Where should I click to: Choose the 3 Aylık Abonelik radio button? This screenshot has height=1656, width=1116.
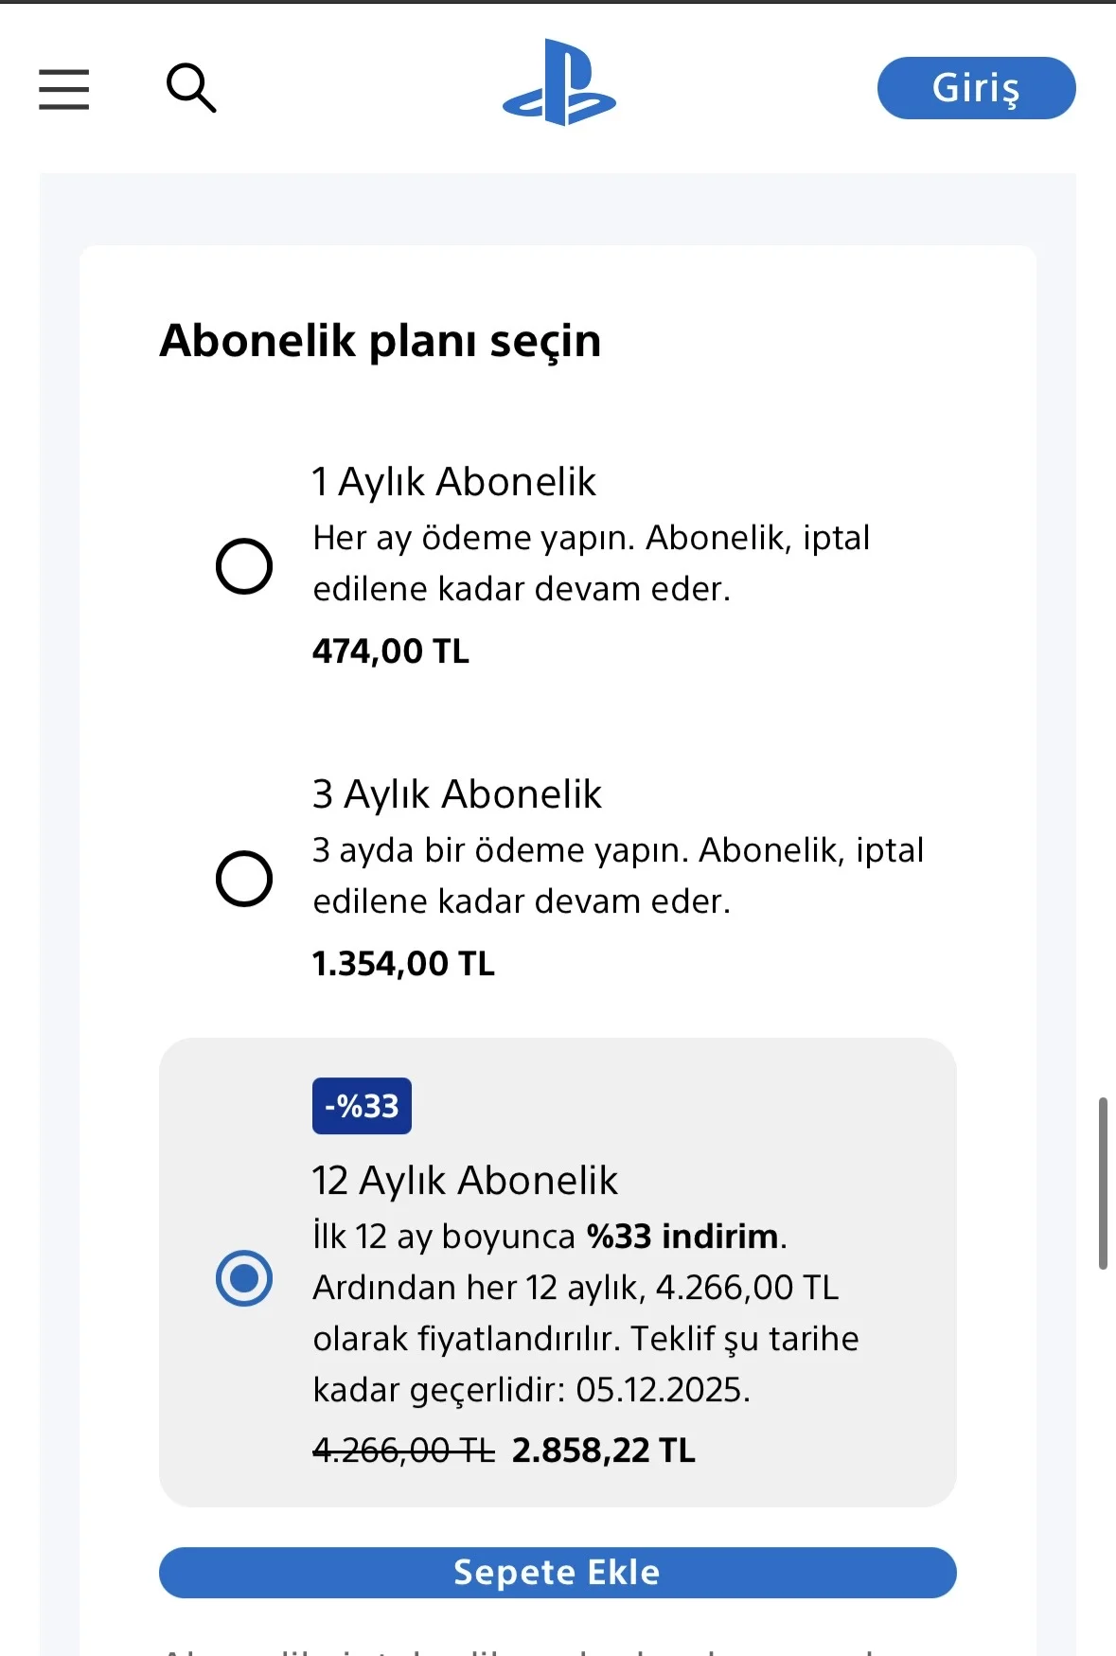pyautogui.click(x=244, y=879)
